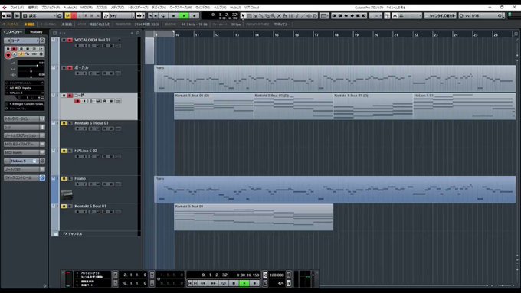Click the ボーカル MIDI part in timeline

click(336, 78)
